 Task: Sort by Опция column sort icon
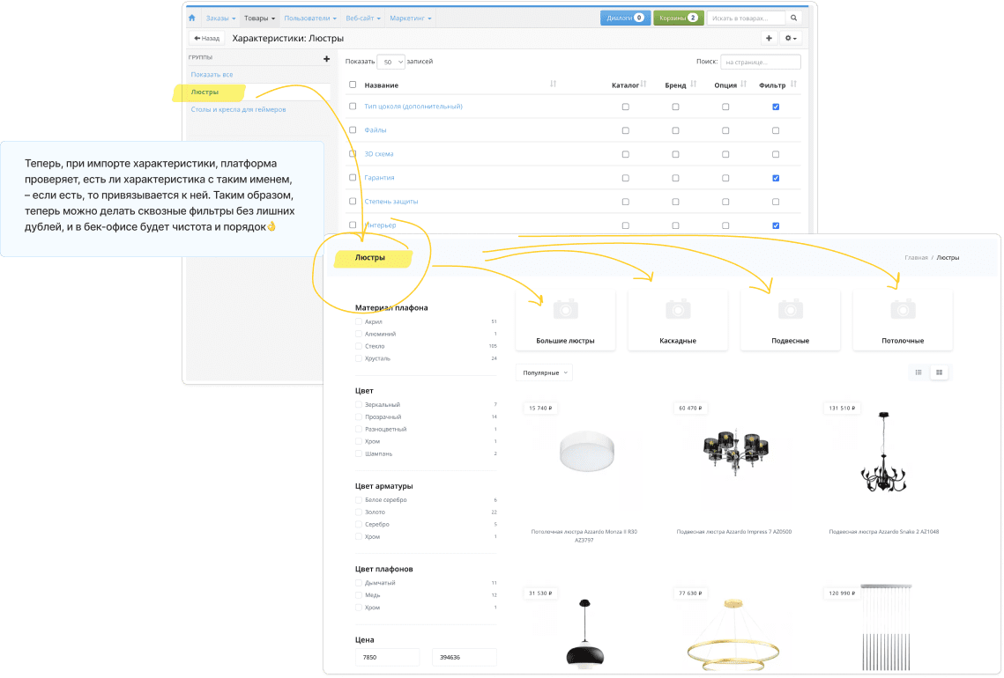click(x=743, y=85)
